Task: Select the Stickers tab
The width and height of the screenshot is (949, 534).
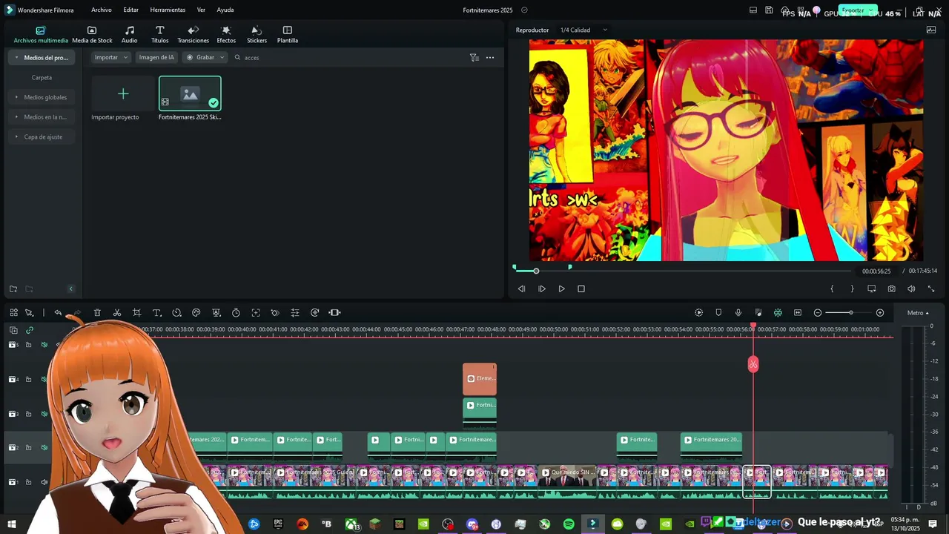Action: pyautogui.click(x=257, y=35)
